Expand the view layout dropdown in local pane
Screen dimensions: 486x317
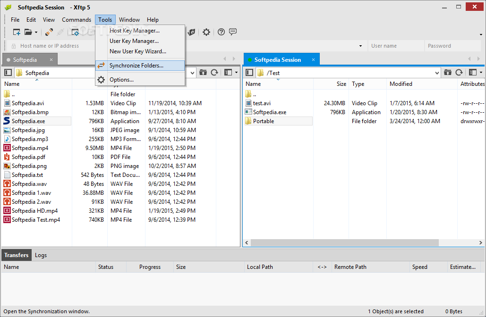pos(236,73)
